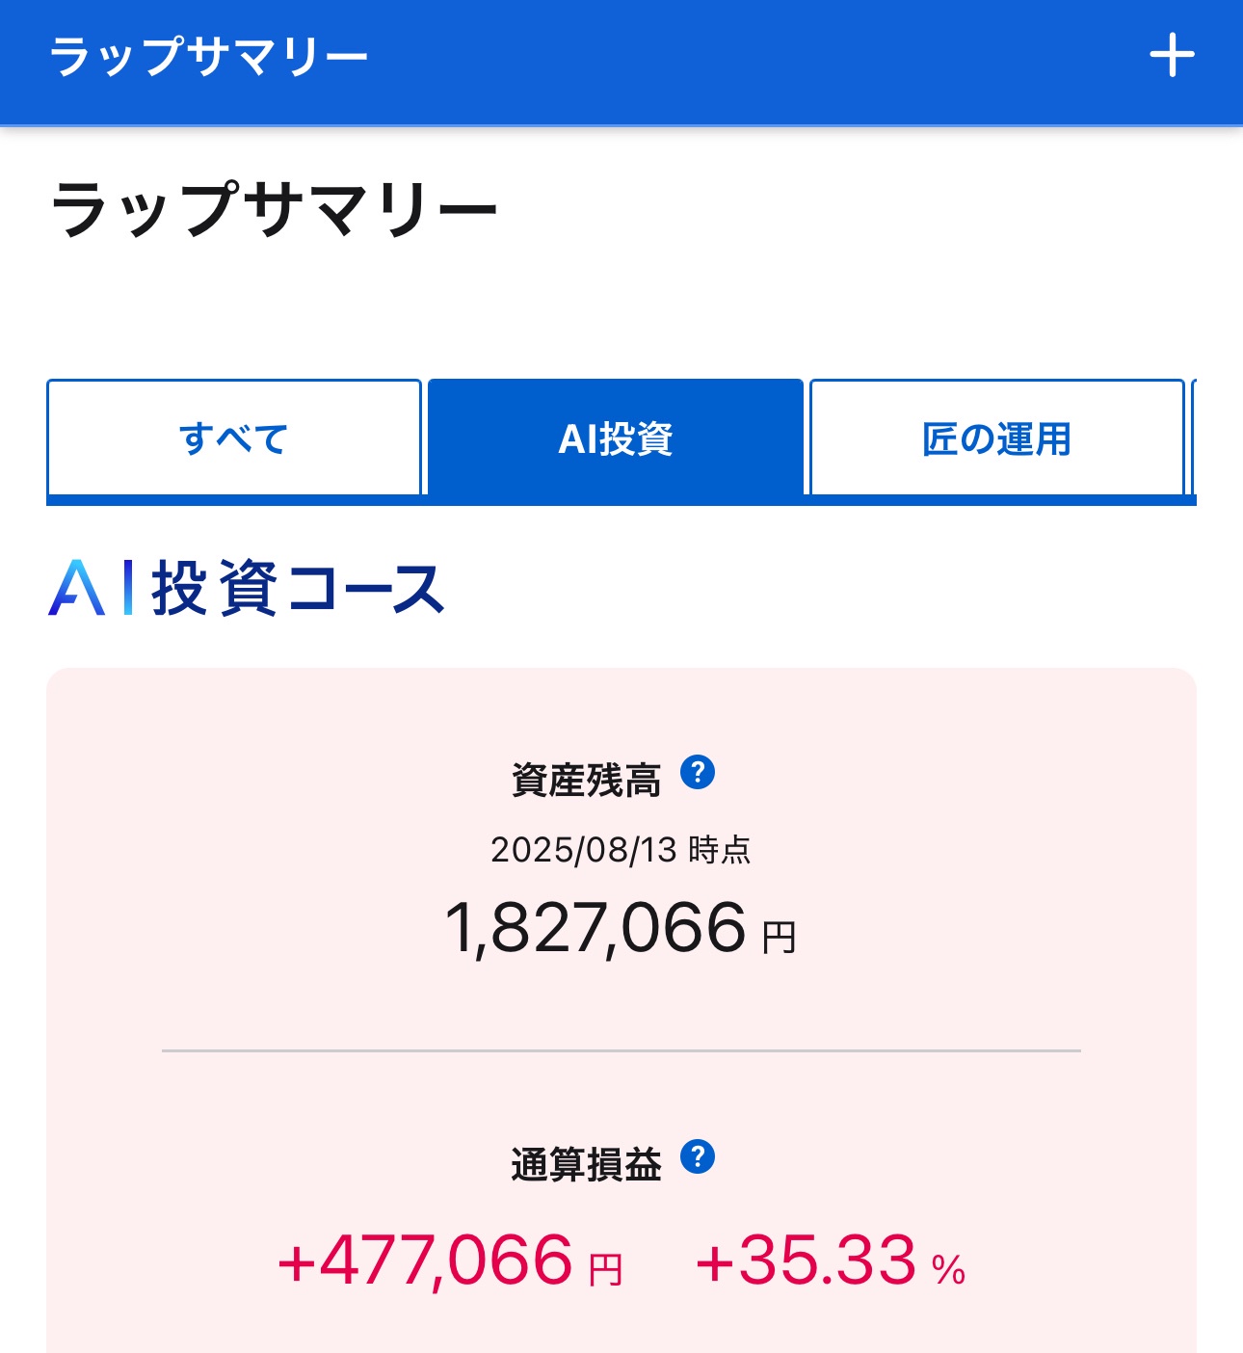1243x1353 pixels.
Task: Click the blue underline bar beneath the tabs
Action: tap(621, 500)
